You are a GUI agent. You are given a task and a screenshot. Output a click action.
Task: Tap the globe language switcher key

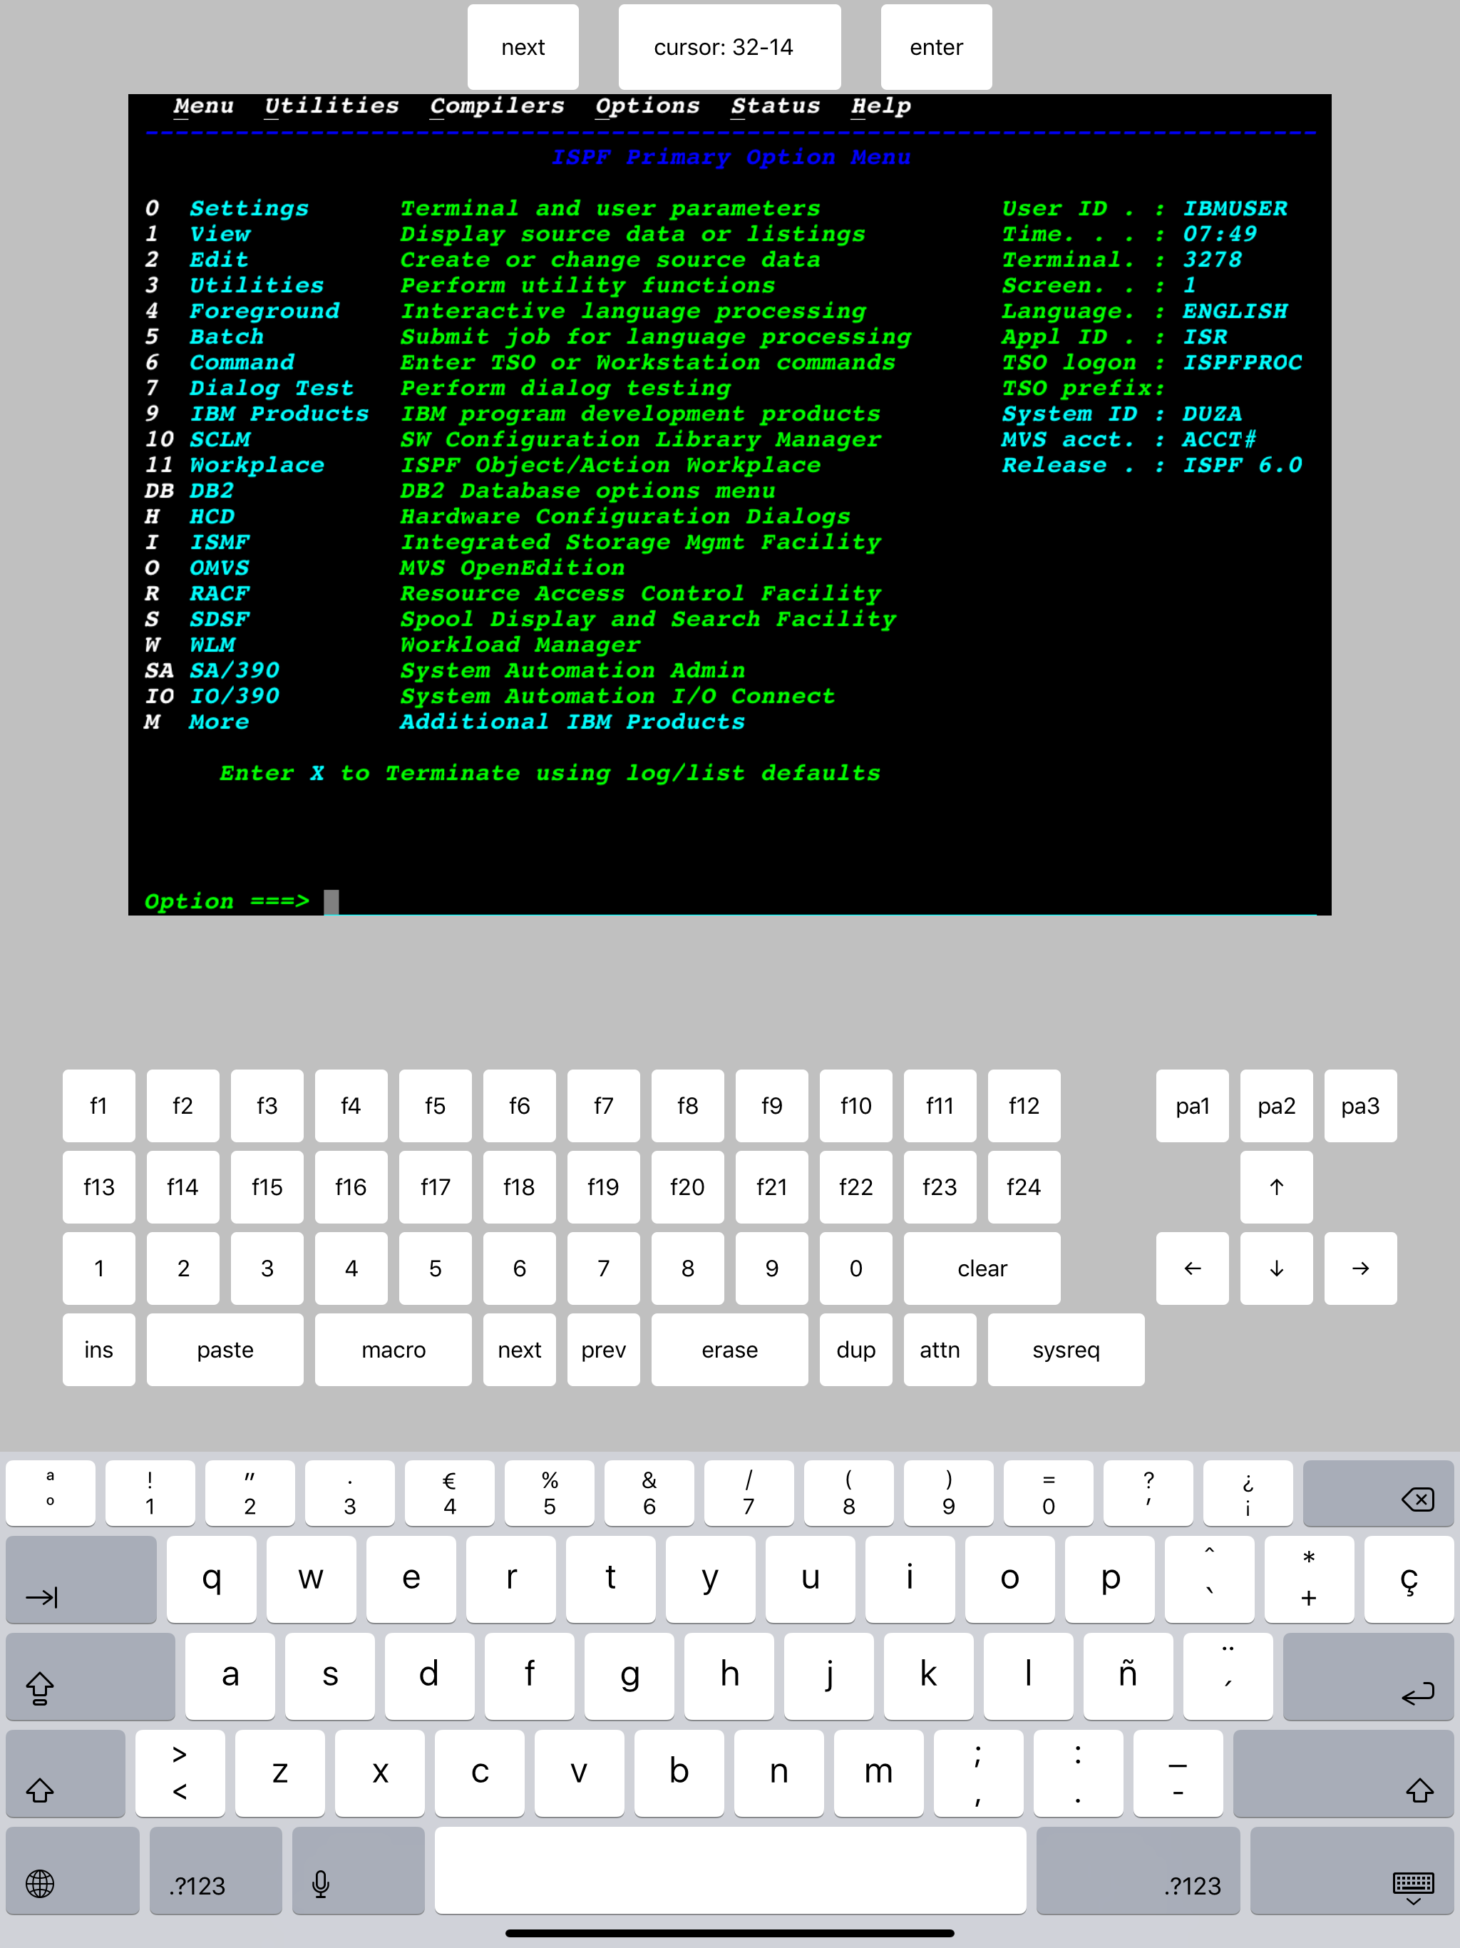pyautogui.click(x=72, y=1870)
